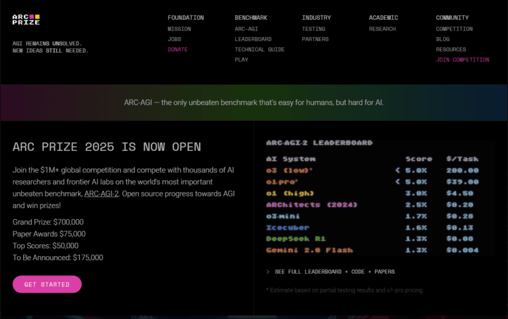Open the ARC-AGI benchmark link
The image size is (508, 319).
point(246,29)
